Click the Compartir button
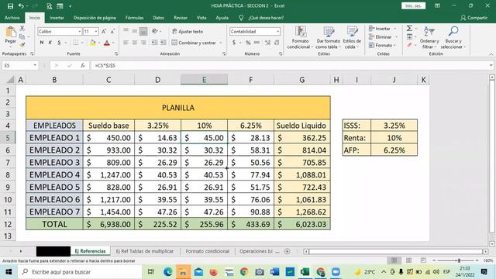Image resolution: width=496 pixels, height=279 pixels. (x=474, y=18)
